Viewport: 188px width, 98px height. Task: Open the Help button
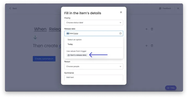coord(171,88)
